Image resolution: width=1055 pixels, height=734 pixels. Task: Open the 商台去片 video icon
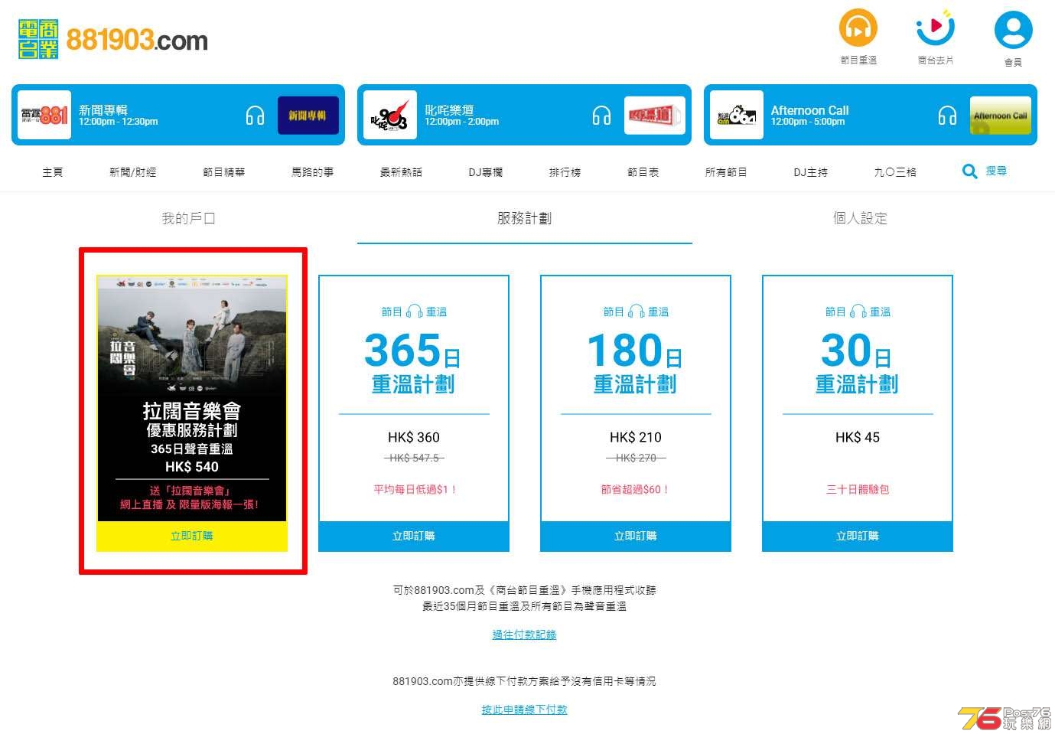coord(935,28)
